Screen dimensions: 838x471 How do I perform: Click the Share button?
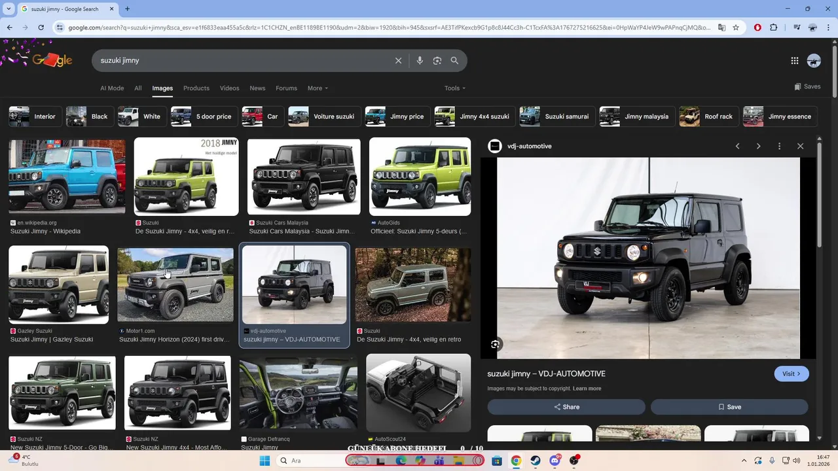[x=566, y=407]
